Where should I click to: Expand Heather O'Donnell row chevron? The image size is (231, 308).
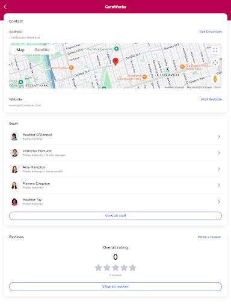pyautogui.click(x=219, y=137)
